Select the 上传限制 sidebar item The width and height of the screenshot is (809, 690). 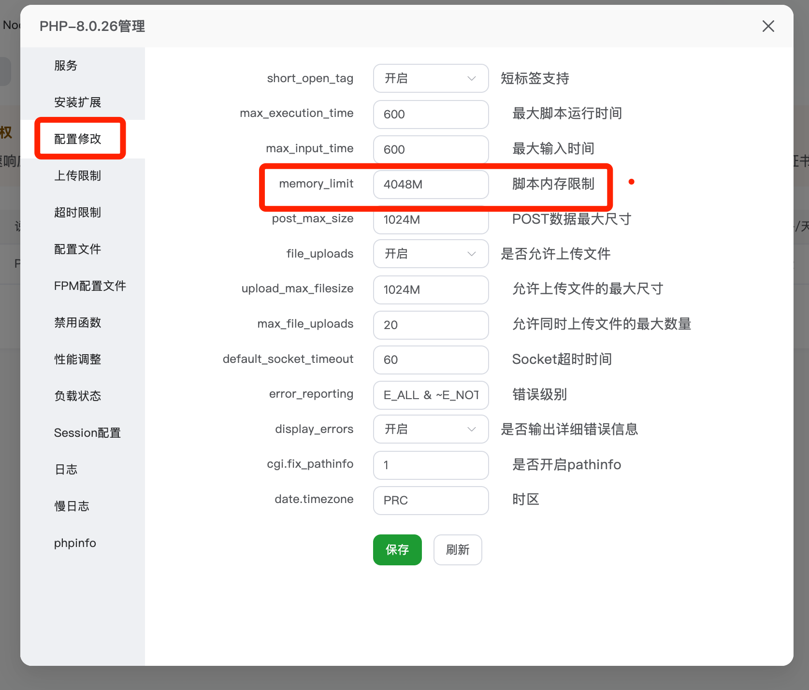tap(77, 176)
